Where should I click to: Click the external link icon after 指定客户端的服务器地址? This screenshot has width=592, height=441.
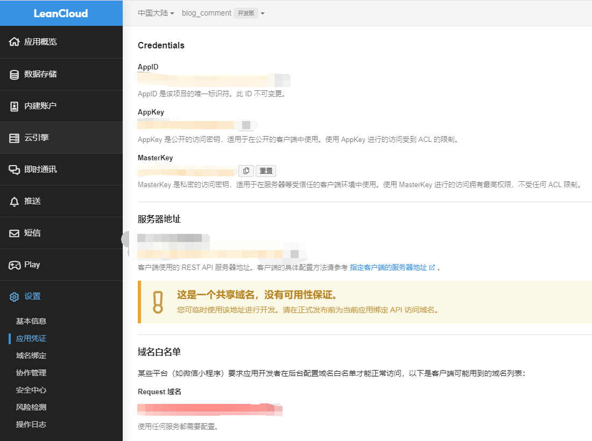[x=432, y=267]
